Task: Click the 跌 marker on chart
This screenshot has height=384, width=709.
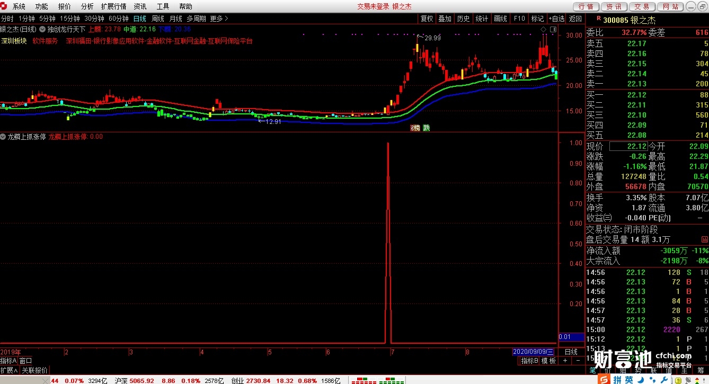Action: tap(427, 128)
